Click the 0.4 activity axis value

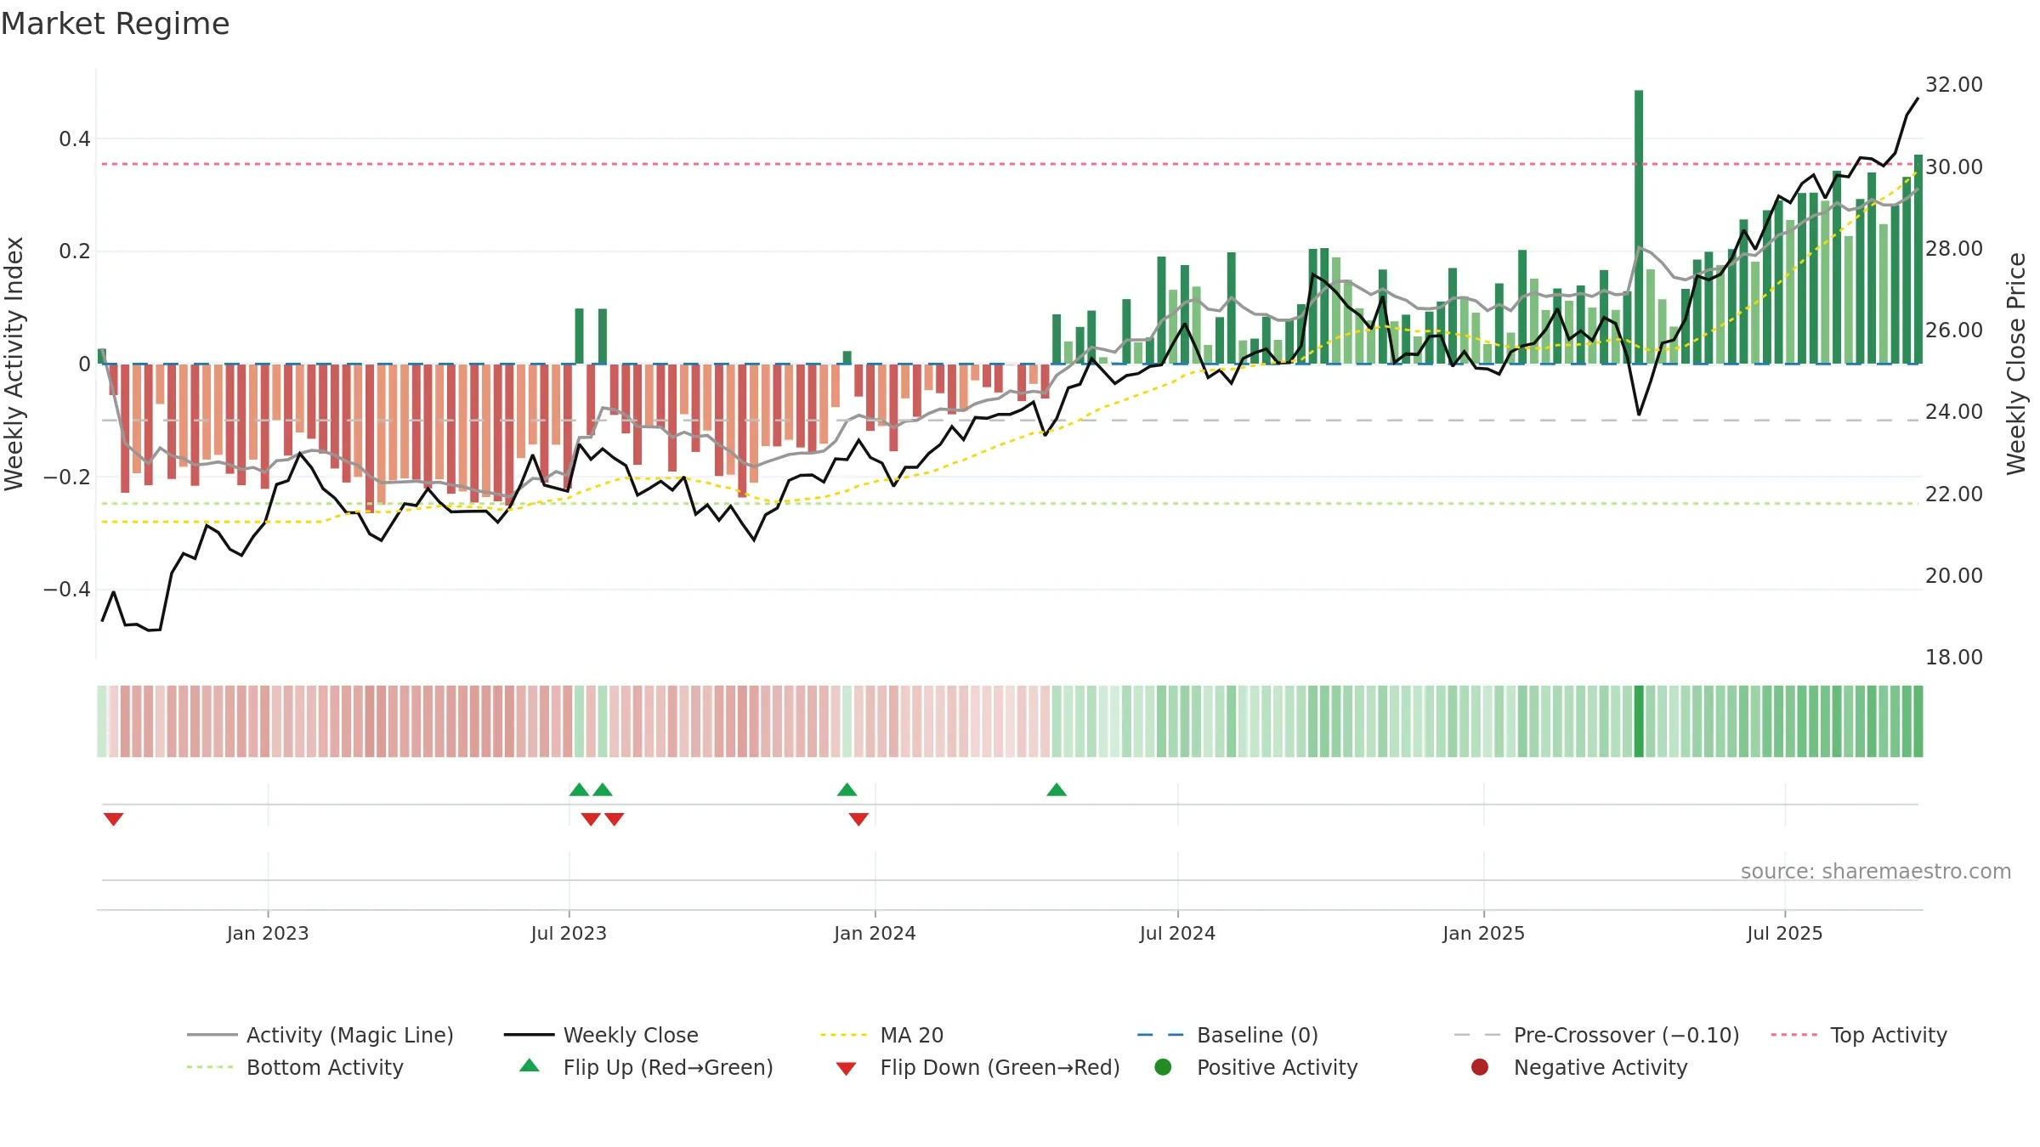[75, 138]
